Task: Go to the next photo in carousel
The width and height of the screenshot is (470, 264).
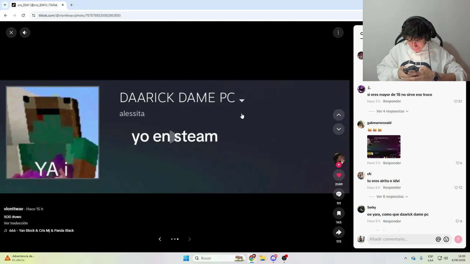Action: tap(189, 239)
